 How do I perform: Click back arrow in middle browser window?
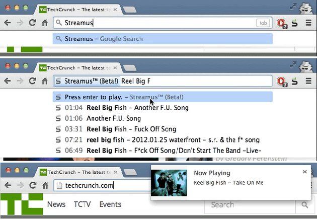point(8,81)
